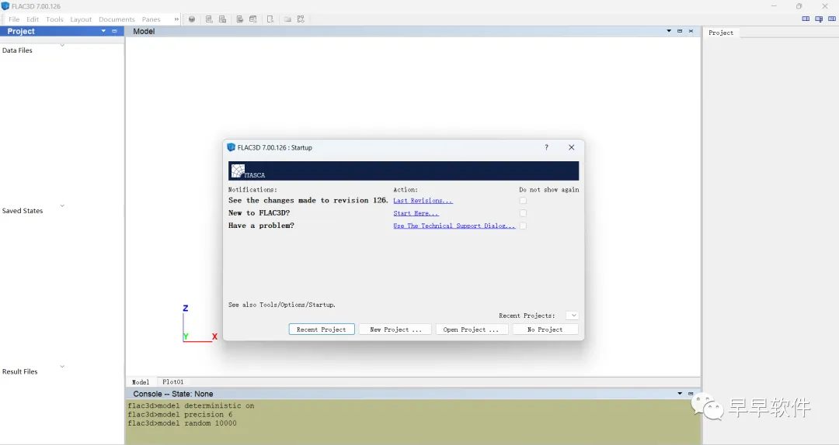The image size is (839, 445).
Task: Click the Itasca logo in the dialog banner
Action: [248, 171]
